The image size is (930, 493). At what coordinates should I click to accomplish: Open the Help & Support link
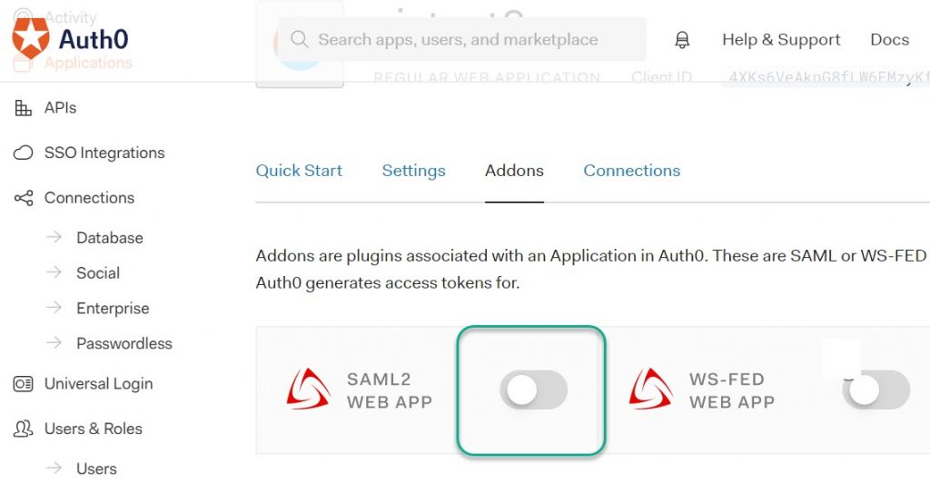coord(781,40)
